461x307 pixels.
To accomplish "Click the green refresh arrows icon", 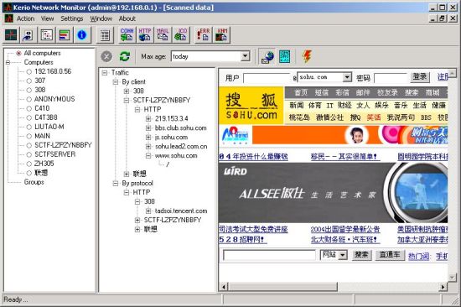I will tap(124, 56).
